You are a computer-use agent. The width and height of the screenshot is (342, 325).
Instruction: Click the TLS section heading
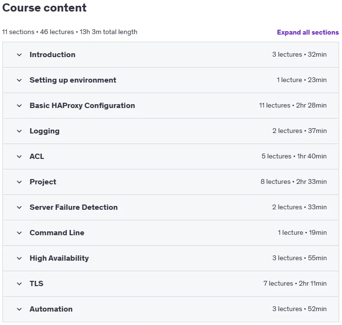coord(37,284)
